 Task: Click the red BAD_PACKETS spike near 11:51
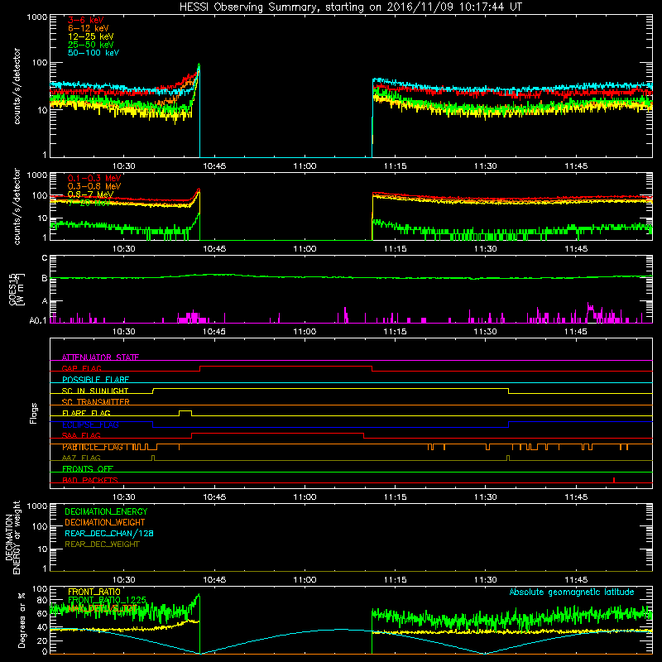614,480
